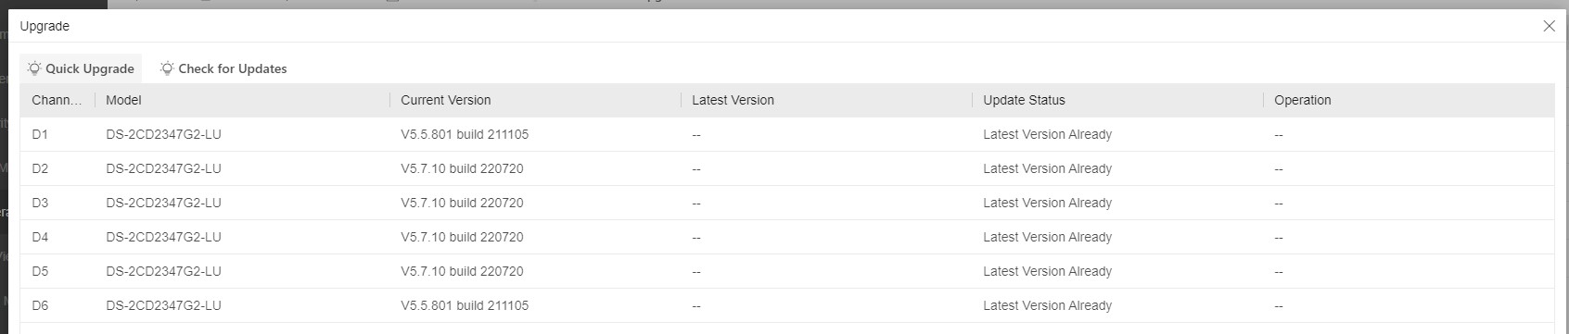Click the Upgrade dialog title
This screenshot has width=1569, height=334.
pyautogui.click(x=45, y=26)
